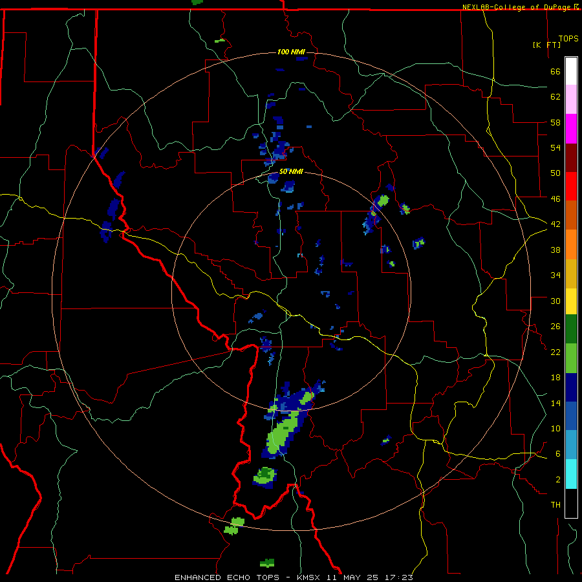Click the '22' legend value

[555, 352]
